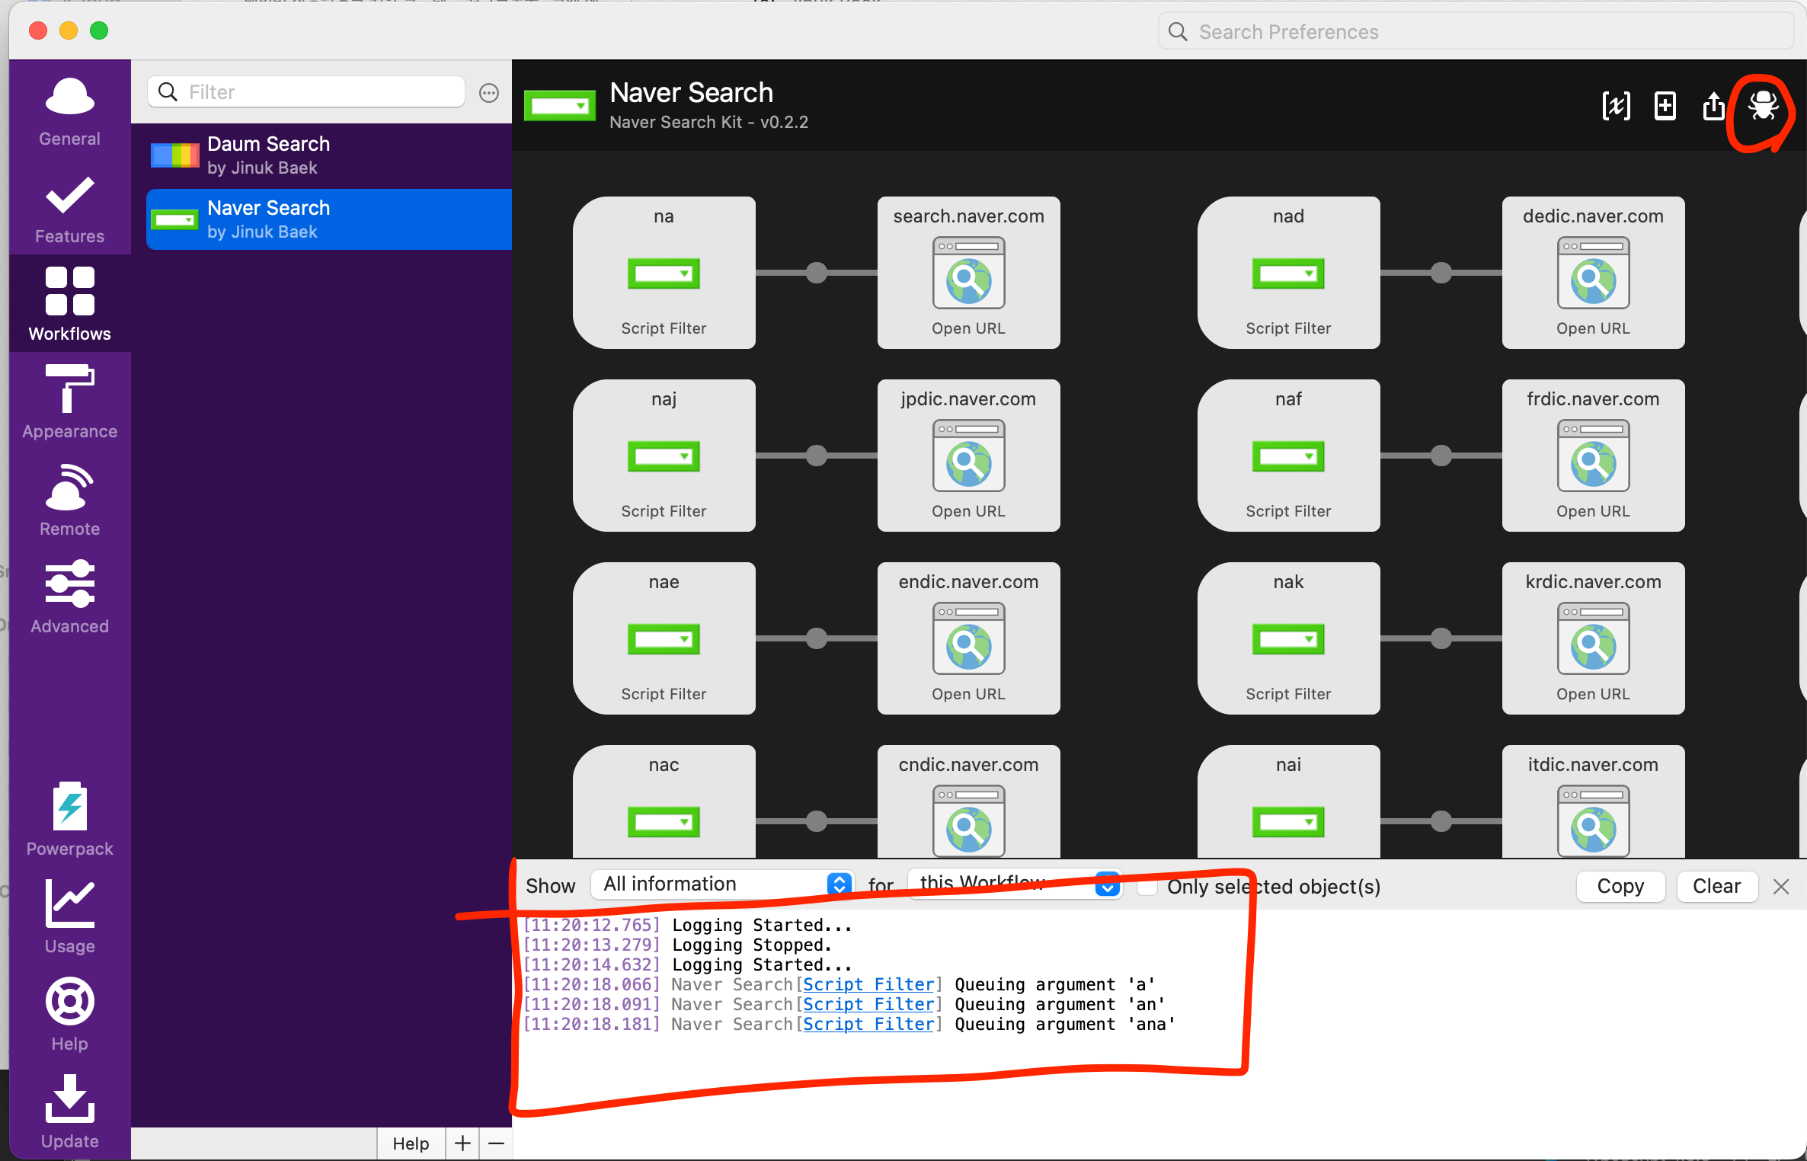The height and width of the screenshot is (1161, 1807).
Task: Select Daum Search workflow in list
Action: (x=329, y=155)
